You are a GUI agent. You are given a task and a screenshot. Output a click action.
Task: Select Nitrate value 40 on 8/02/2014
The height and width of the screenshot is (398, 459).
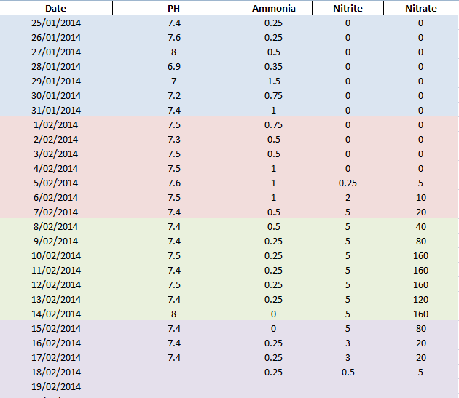click(421, 226)
